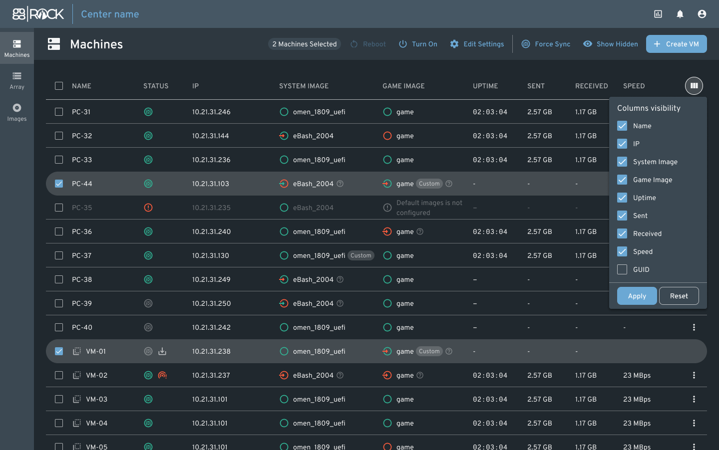Uncheck the Speed column visibility checkbox

pyautogui.click(x=622, y=251)
